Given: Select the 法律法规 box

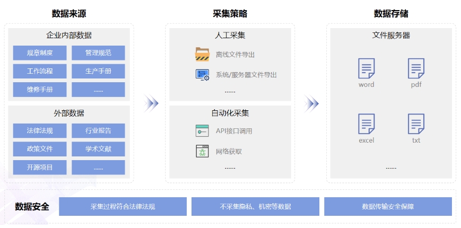Looking at the screenshot, I should (40, 130).
